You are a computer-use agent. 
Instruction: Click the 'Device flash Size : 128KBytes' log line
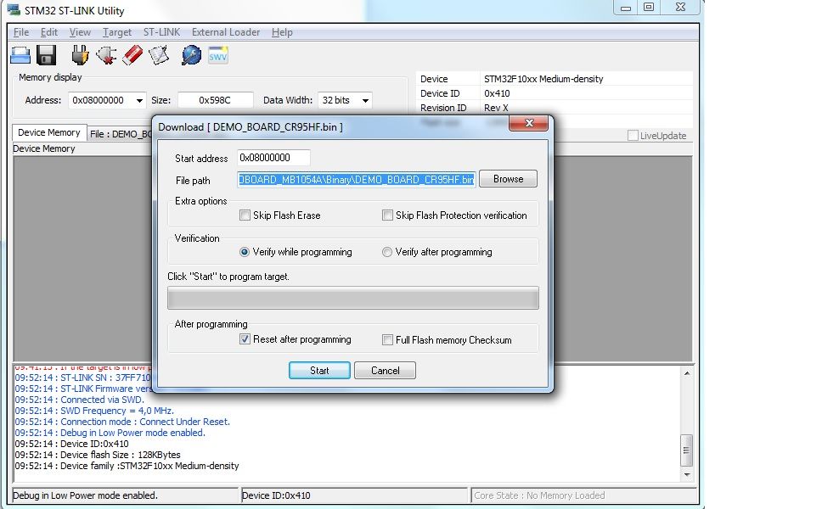(98, 455)
